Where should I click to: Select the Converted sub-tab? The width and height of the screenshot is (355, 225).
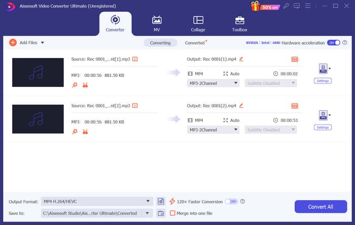click(195, 43)
